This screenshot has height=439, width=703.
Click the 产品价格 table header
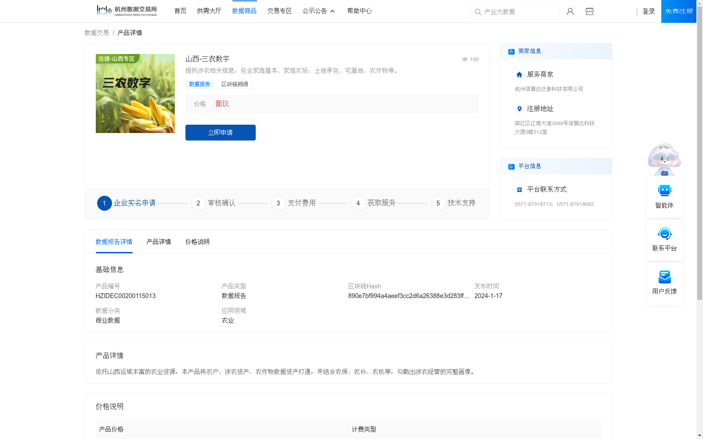click(x=111, y=429)
